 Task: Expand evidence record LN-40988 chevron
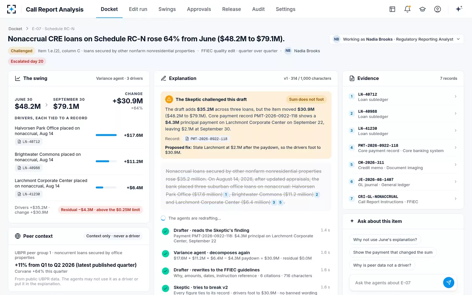(456, 113)
